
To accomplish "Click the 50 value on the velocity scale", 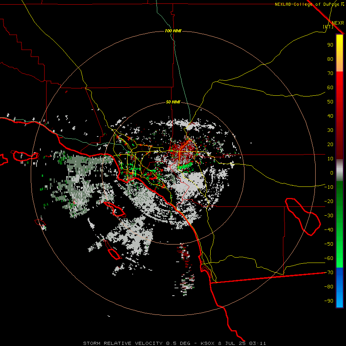I will click(330, 102).
